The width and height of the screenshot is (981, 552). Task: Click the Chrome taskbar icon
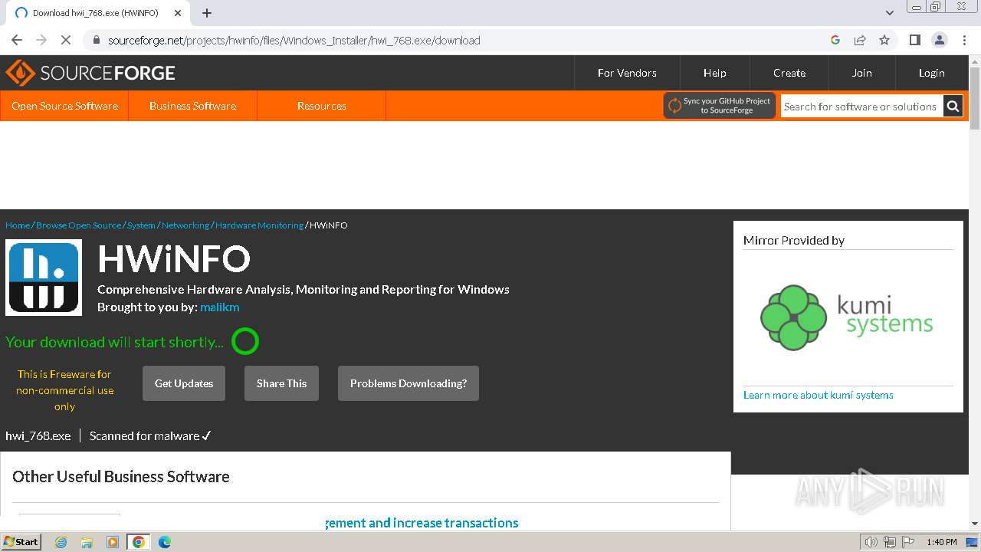(139, 542)
